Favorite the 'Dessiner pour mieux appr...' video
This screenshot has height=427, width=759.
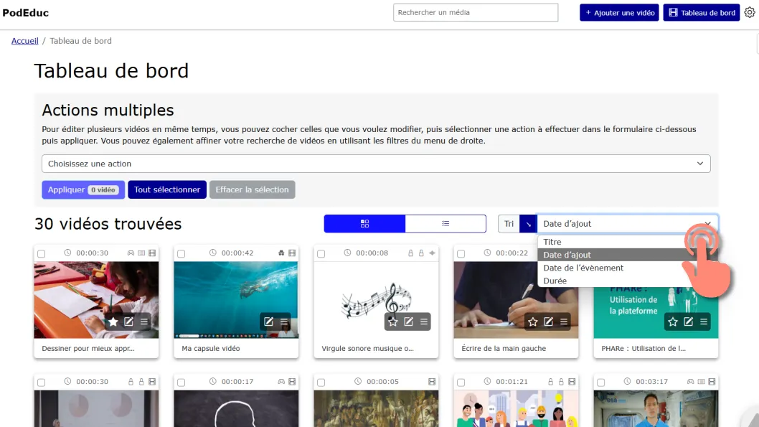pos(113,322)
